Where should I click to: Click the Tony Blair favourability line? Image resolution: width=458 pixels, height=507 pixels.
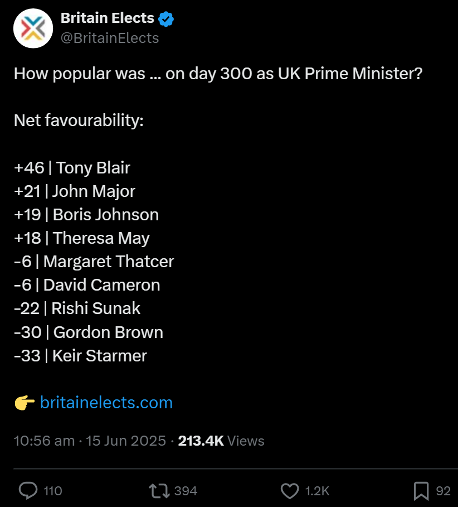point(72,168)
